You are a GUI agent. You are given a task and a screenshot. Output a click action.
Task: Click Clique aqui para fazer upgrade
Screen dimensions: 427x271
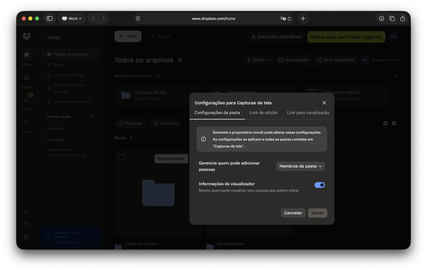pos(346,36)
